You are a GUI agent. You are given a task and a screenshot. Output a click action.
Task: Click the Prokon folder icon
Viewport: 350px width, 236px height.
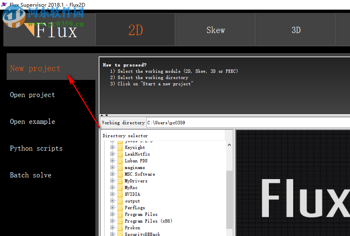[120, 228]
